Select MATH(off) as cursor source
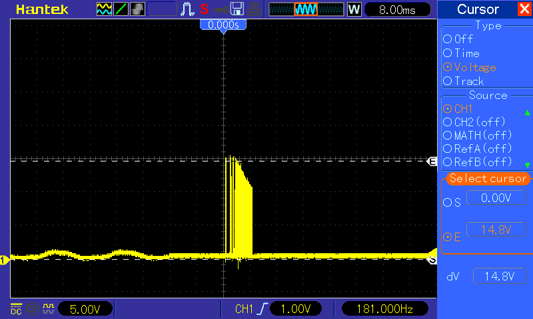The width and height of the screenshot is (533, 319). coord(447,136)
